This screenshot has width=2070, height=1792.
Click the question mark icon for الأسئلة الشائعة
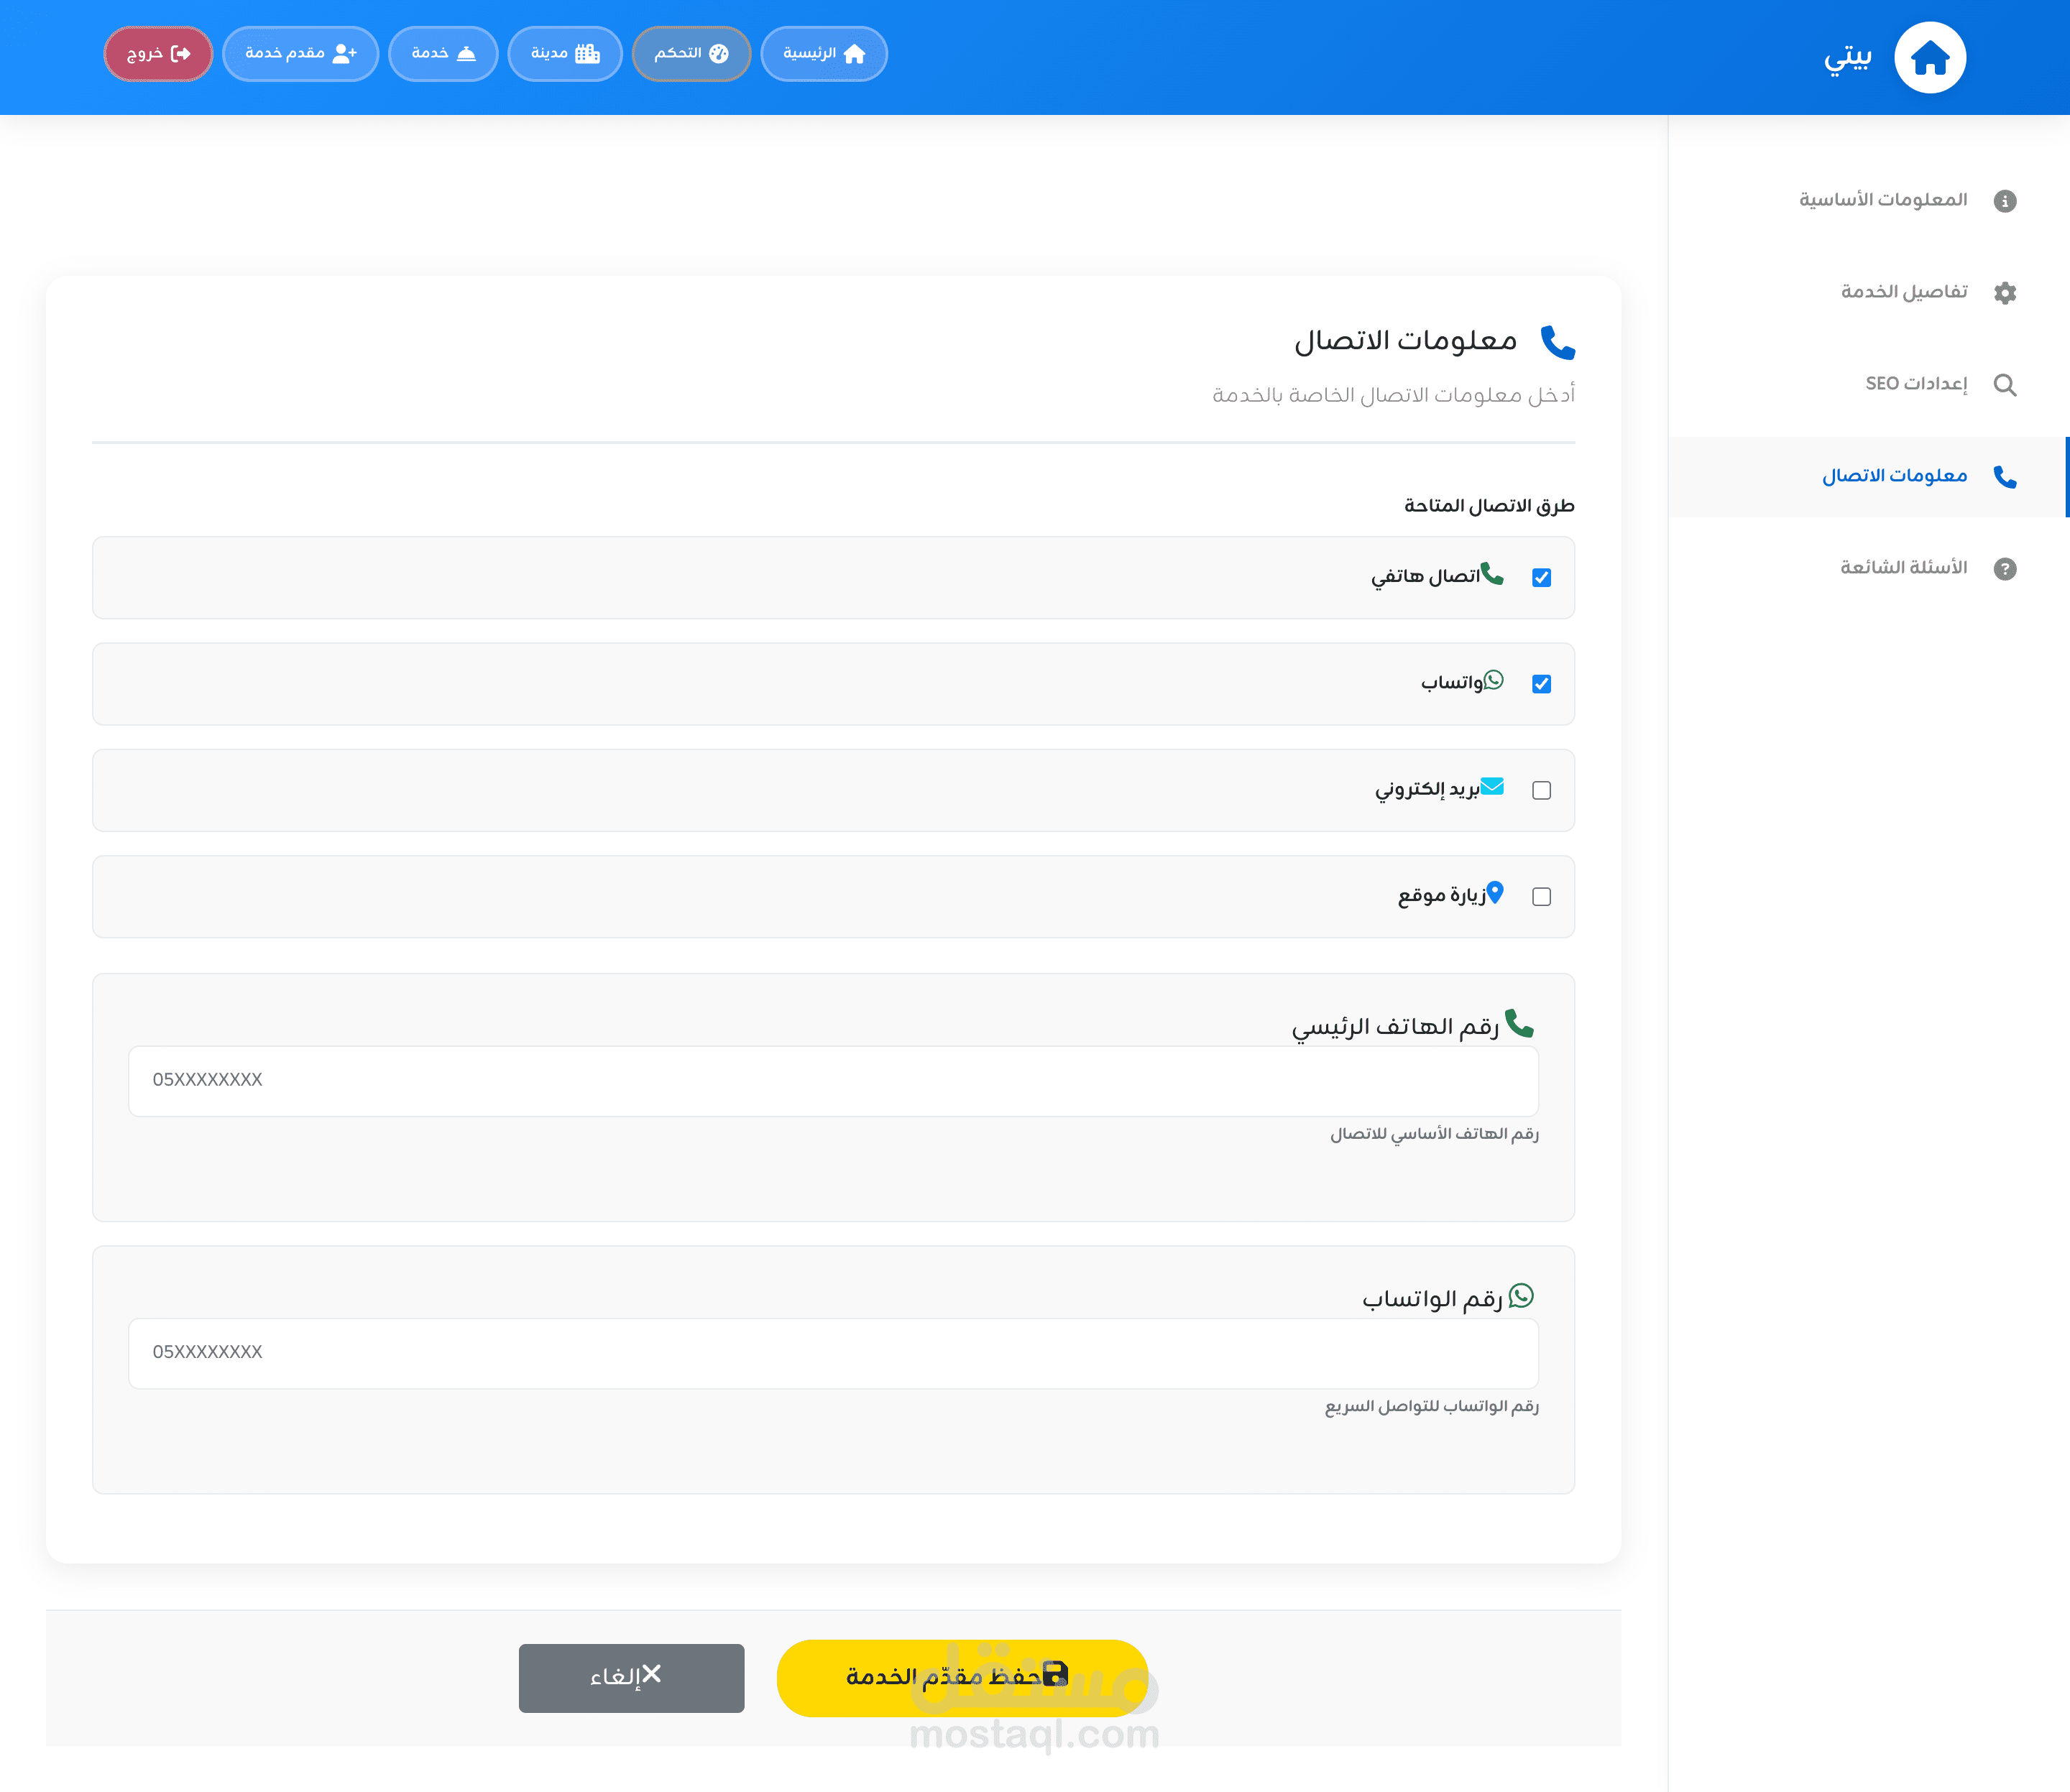2004,569
